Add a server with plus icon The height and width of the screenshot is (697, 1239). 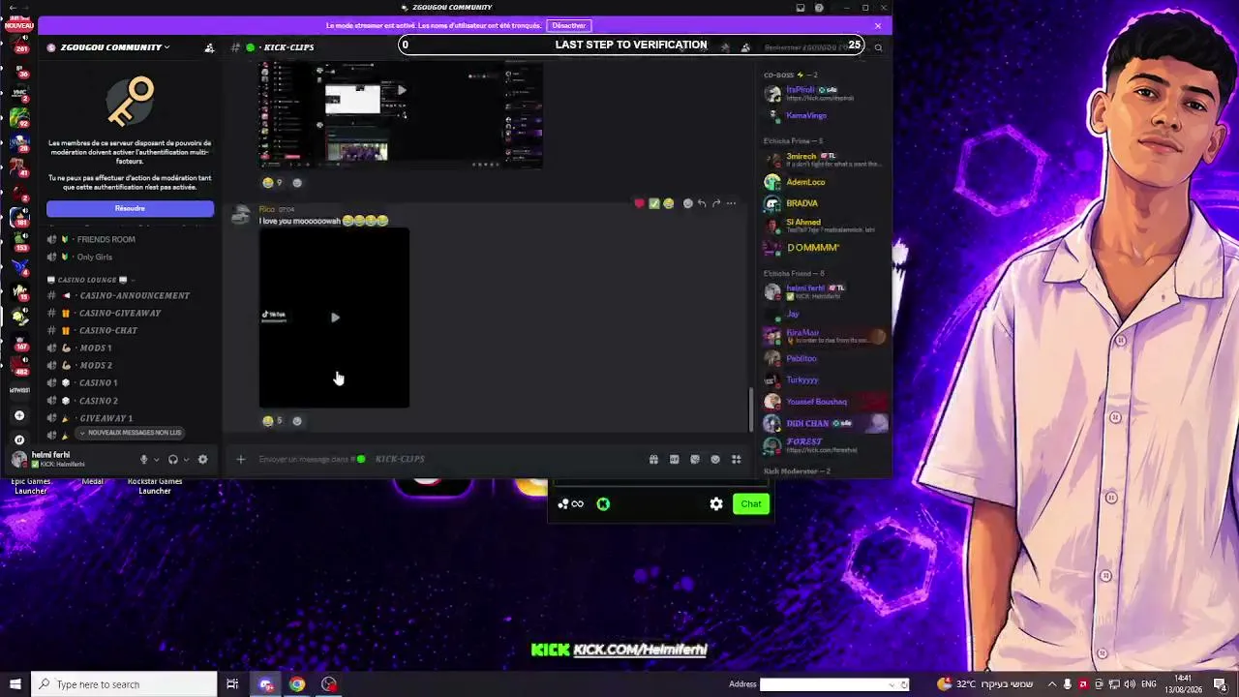point(18,415)
